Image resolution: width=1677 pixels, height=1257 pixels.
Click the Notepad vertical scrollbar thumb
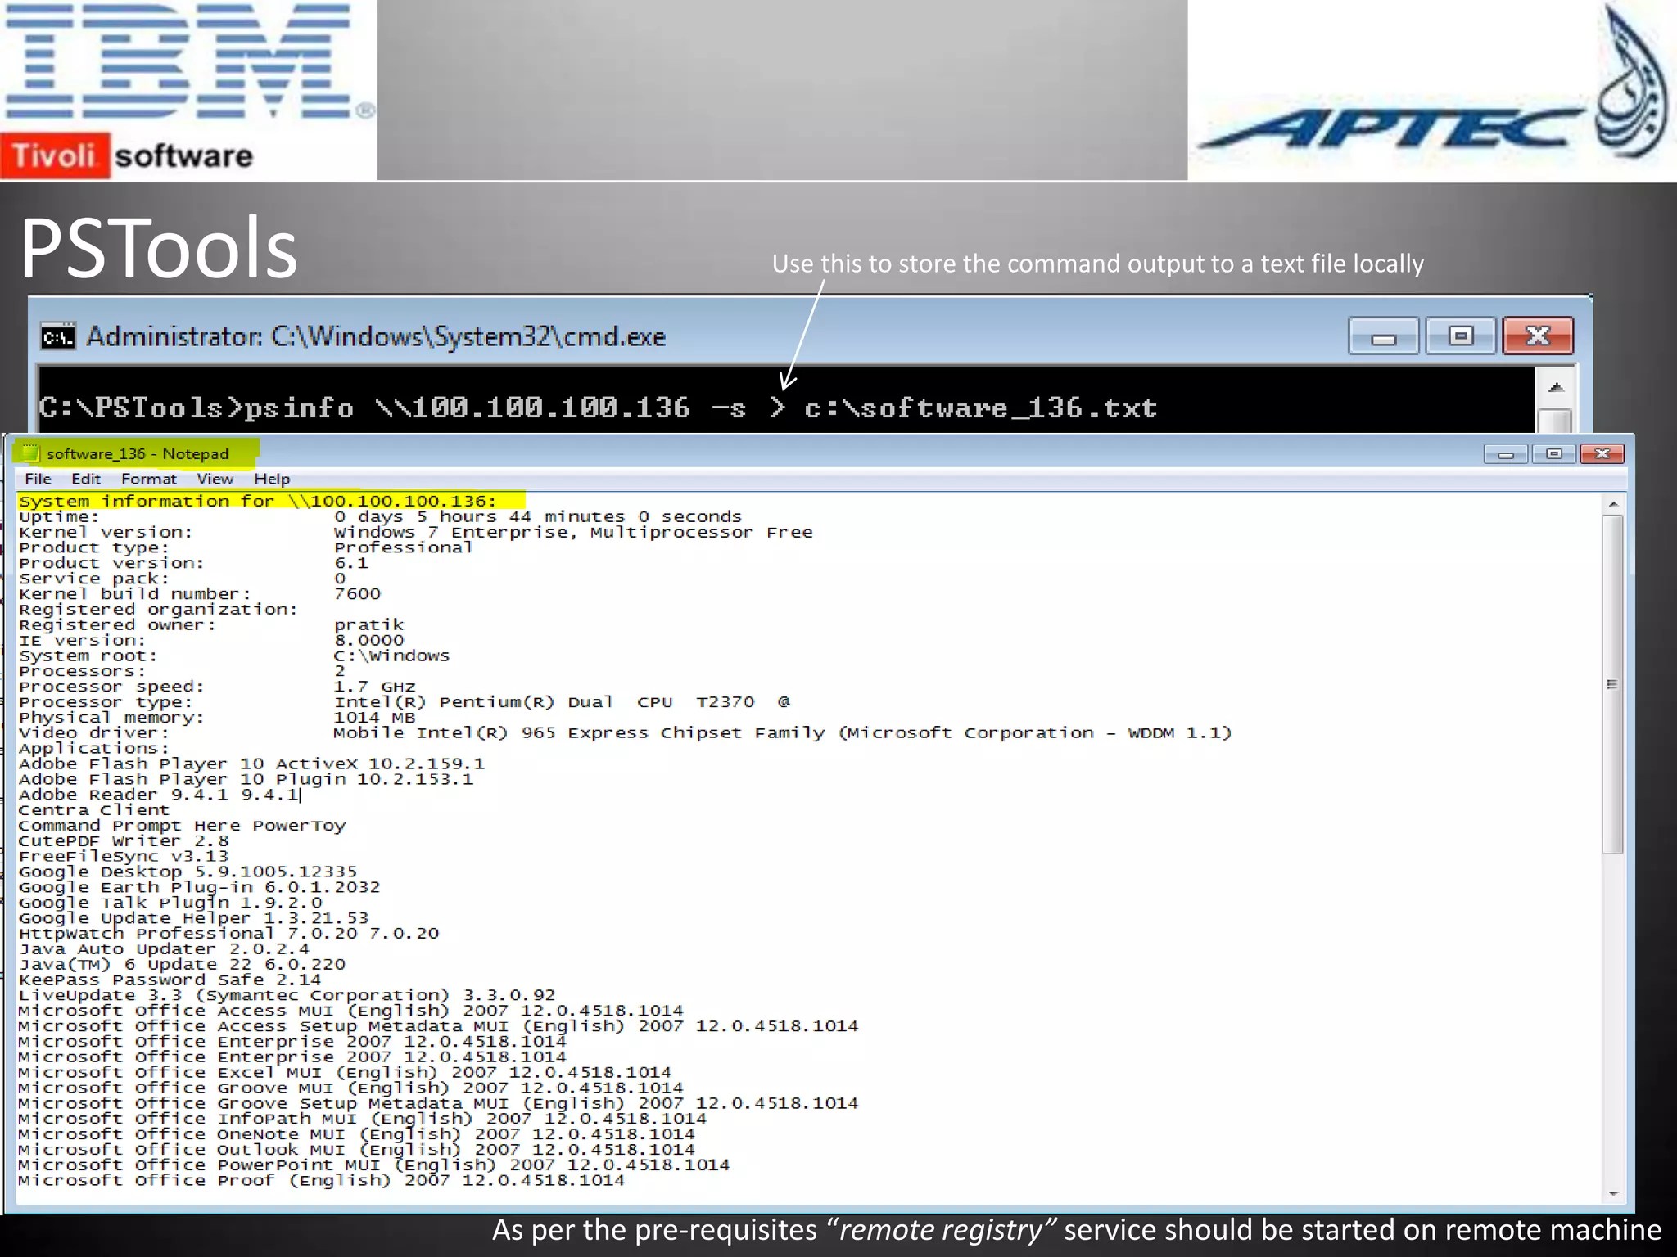1612,684
